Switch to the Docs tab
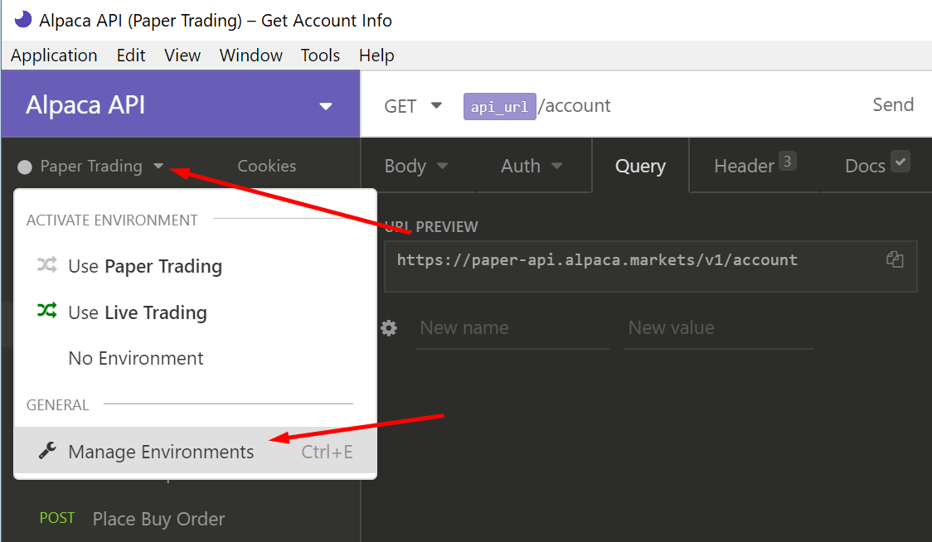 coord(876,166)
